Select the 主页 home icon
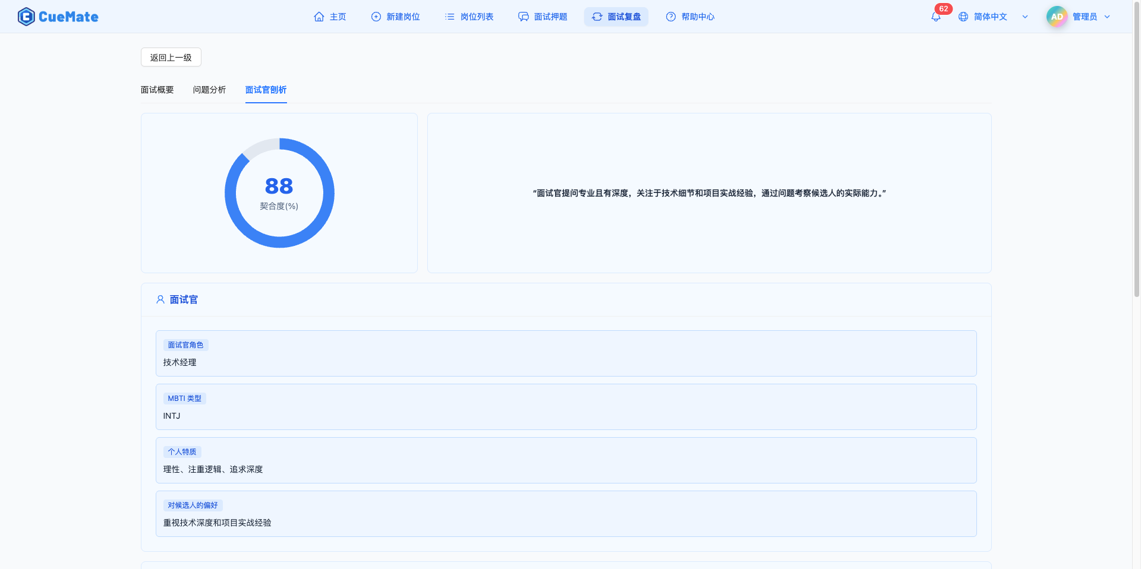1141x569 pixels. pyautogui.click(x=318, y=17)
